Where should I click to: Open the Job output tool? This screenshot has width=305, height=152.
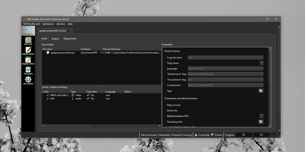click(x=28, y=80)
